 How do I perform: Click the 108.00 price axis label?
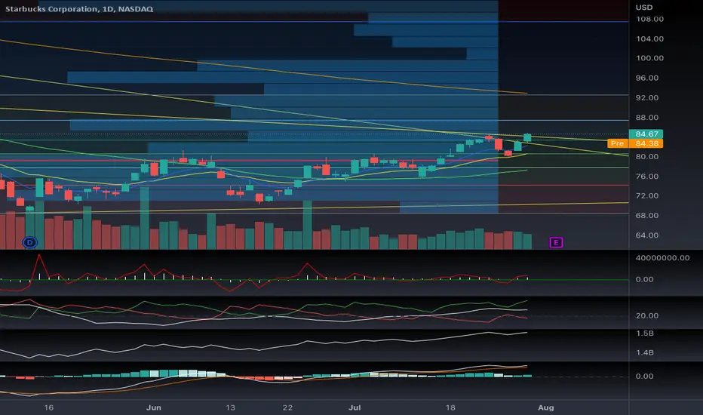pos(649,20)
